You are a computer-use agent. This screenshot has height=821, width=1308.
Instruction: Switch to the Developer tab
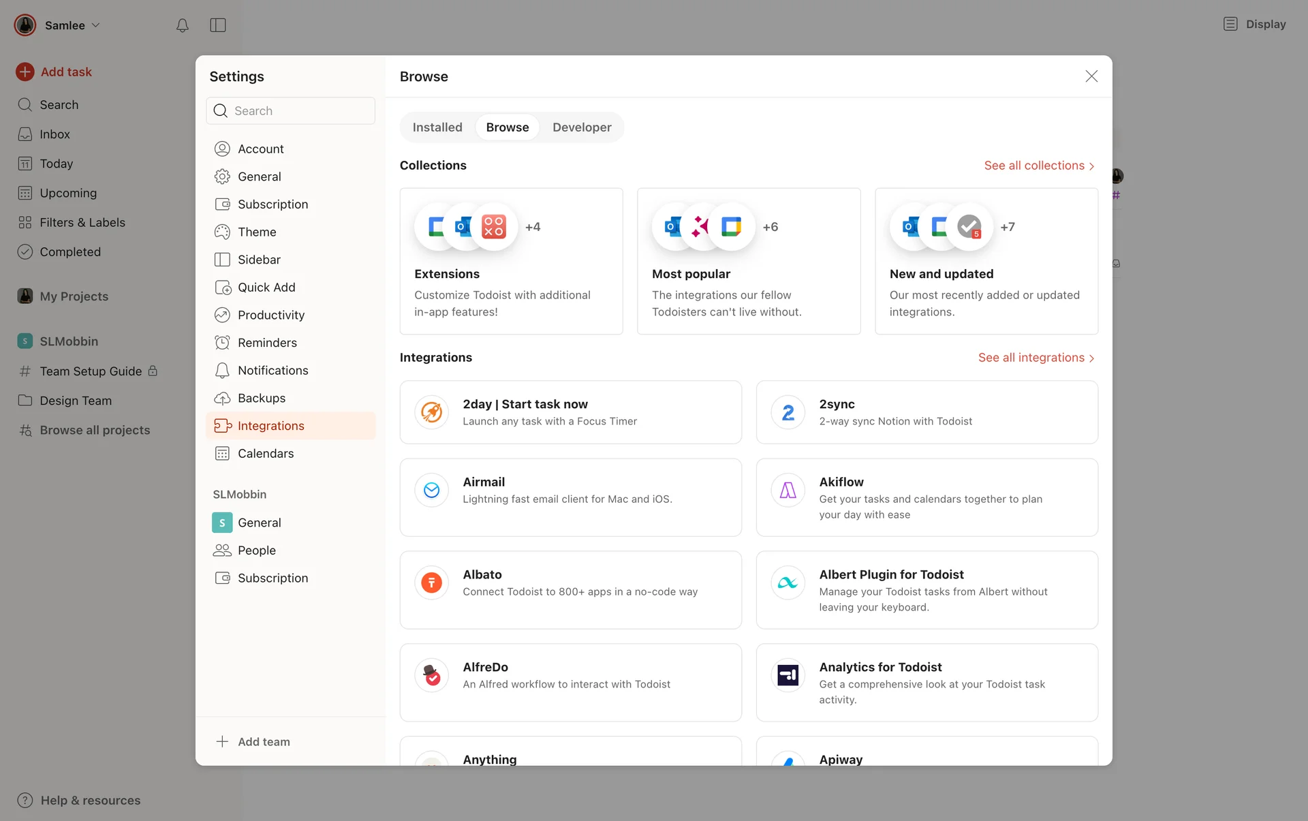(582, 127)
